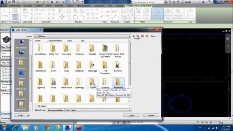Open the Electrical folder
Screen dimensions: 233x131
(79, 66)
